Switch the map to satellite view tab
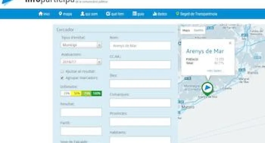The image size is (265, 143). coord(198,30)
